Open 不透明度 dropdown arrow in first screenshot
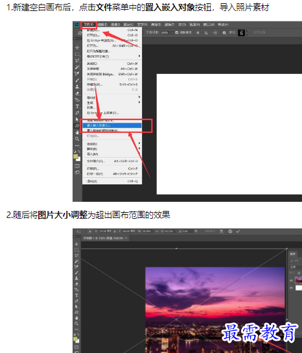302x353 pixels. point(172,32)
